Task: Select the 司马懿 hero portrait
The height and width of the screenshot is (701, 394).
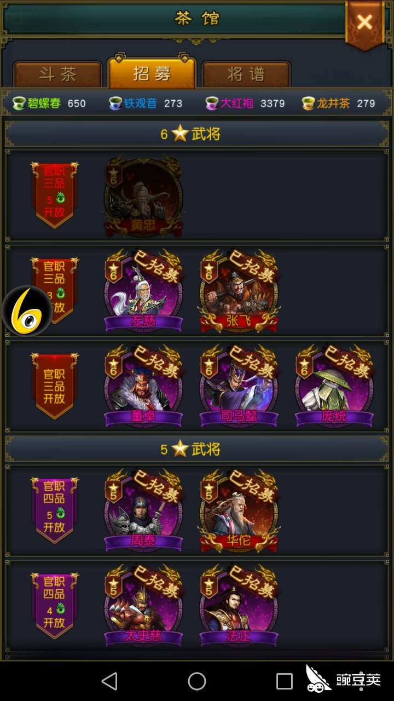Action: click(x=239, y=386)
